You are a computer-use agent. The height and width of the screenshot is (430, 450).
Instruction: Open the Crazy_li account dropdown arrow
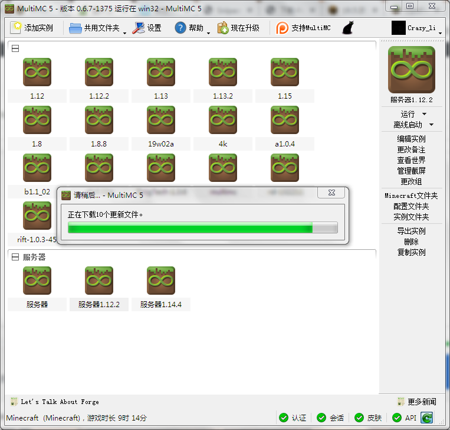click(440, 33)
